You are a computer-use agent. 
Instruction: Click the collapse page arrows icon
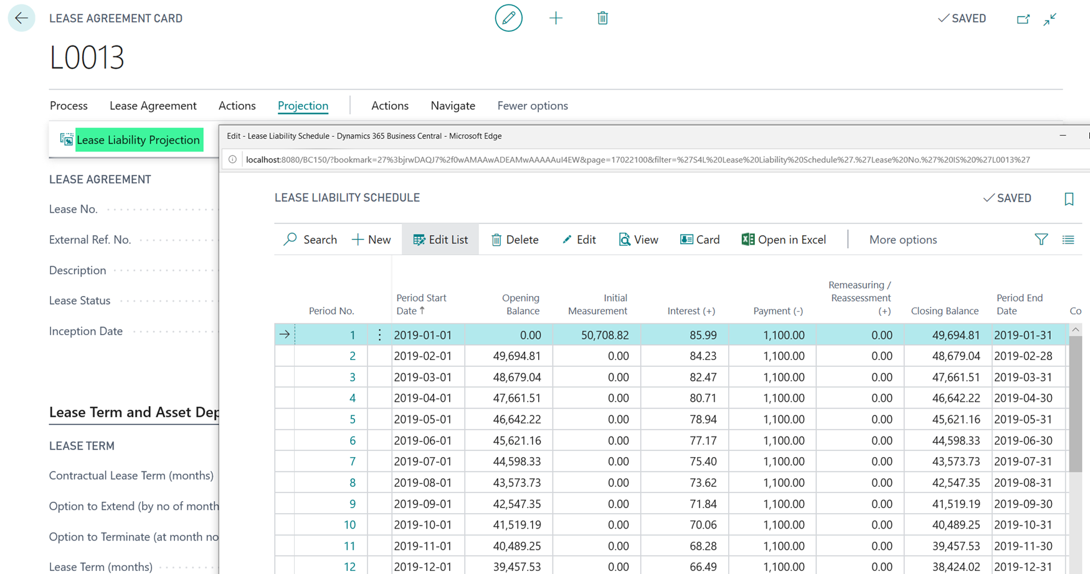click(x=1050, y=19)
